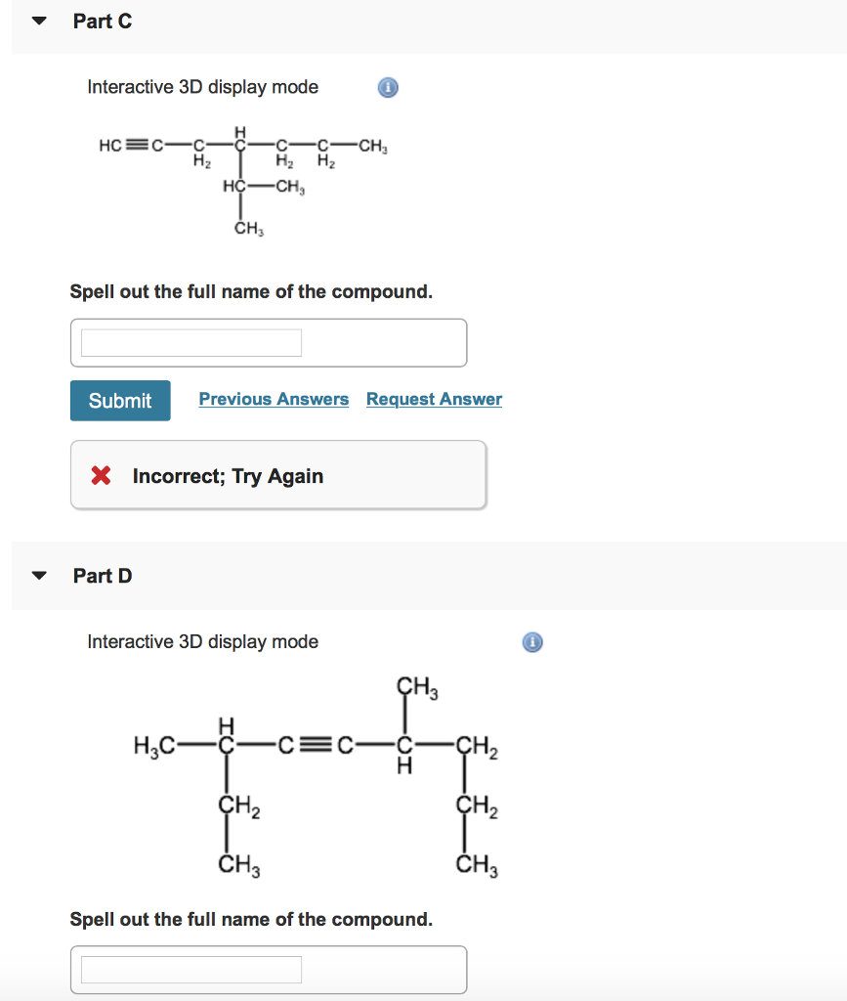Open the info tooltip beside Part D display mode

532,642
